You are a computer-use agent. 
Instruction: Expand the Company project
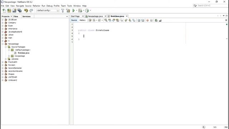point(3,23)
